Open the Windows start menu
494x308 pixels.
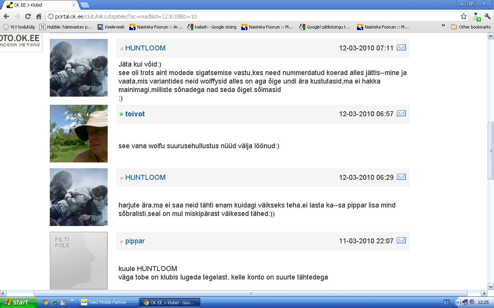19,302
